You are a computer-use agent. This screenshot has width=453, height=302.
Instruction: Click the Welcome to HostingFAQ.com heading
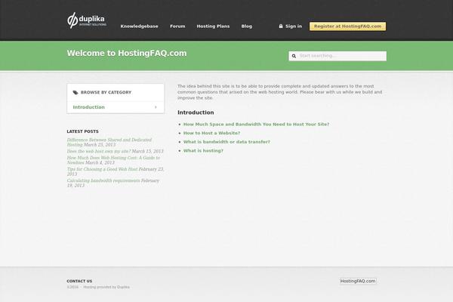pos(127,53)
